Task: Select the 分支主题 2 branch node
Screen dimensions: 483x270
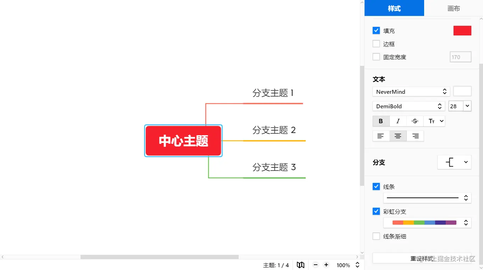Action: [x=274, y=130]
